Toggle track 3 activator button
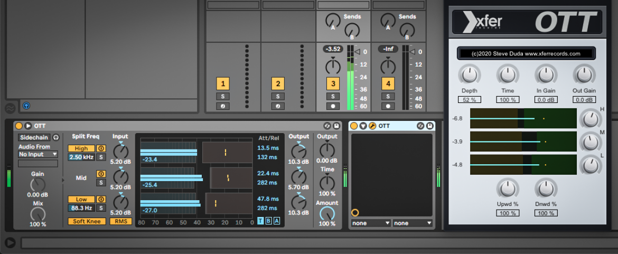This screenshot has height=254, width=618. [333, 84]
